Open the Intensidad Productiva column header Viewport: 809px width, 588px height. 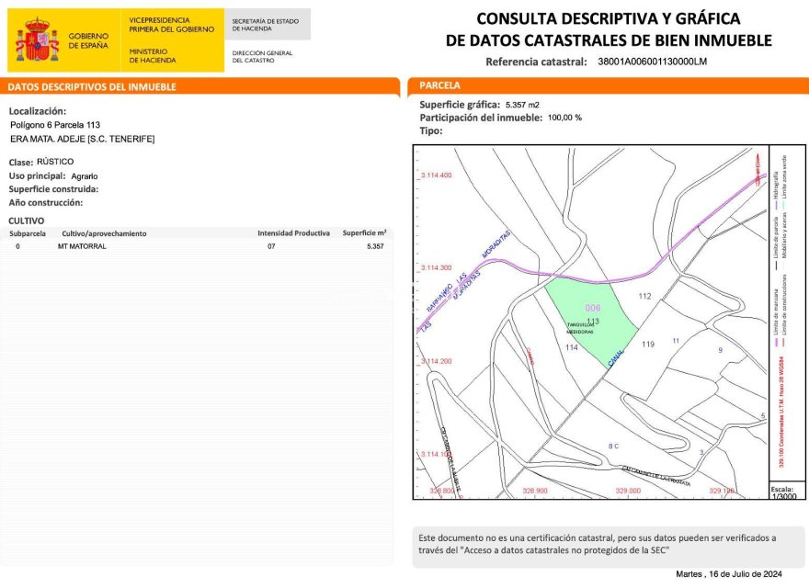(294, 232)
